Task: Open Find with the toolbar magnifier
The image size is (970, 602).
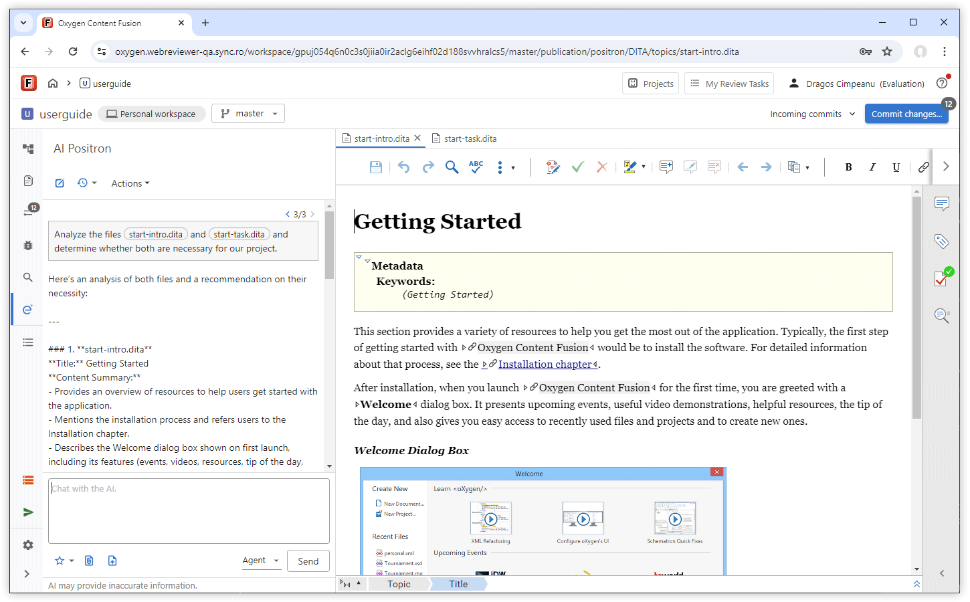Action: tap(452, 167)
